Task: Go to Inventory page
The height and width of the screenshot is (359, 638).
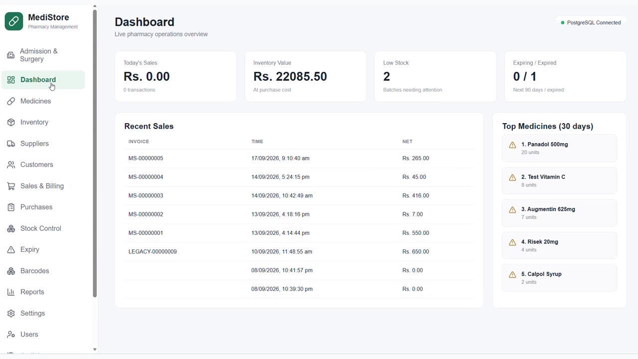Action: pyautogui.click(x=43, y=122)
